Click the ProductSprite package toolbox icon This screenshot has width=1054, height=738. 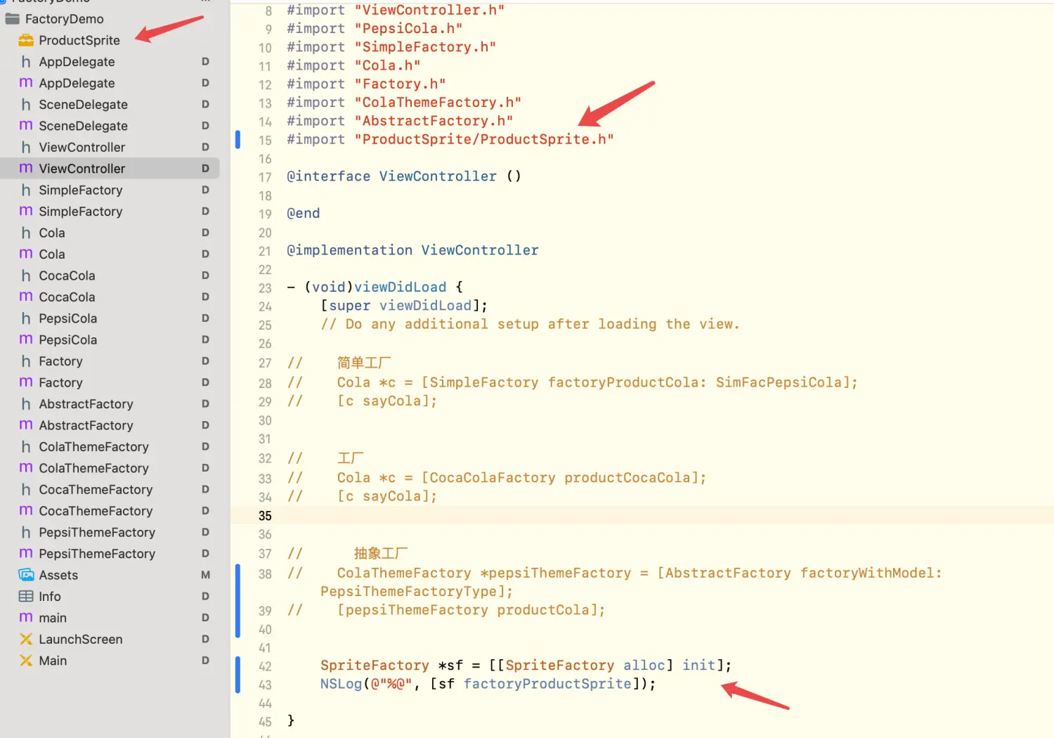coord(26,41)
